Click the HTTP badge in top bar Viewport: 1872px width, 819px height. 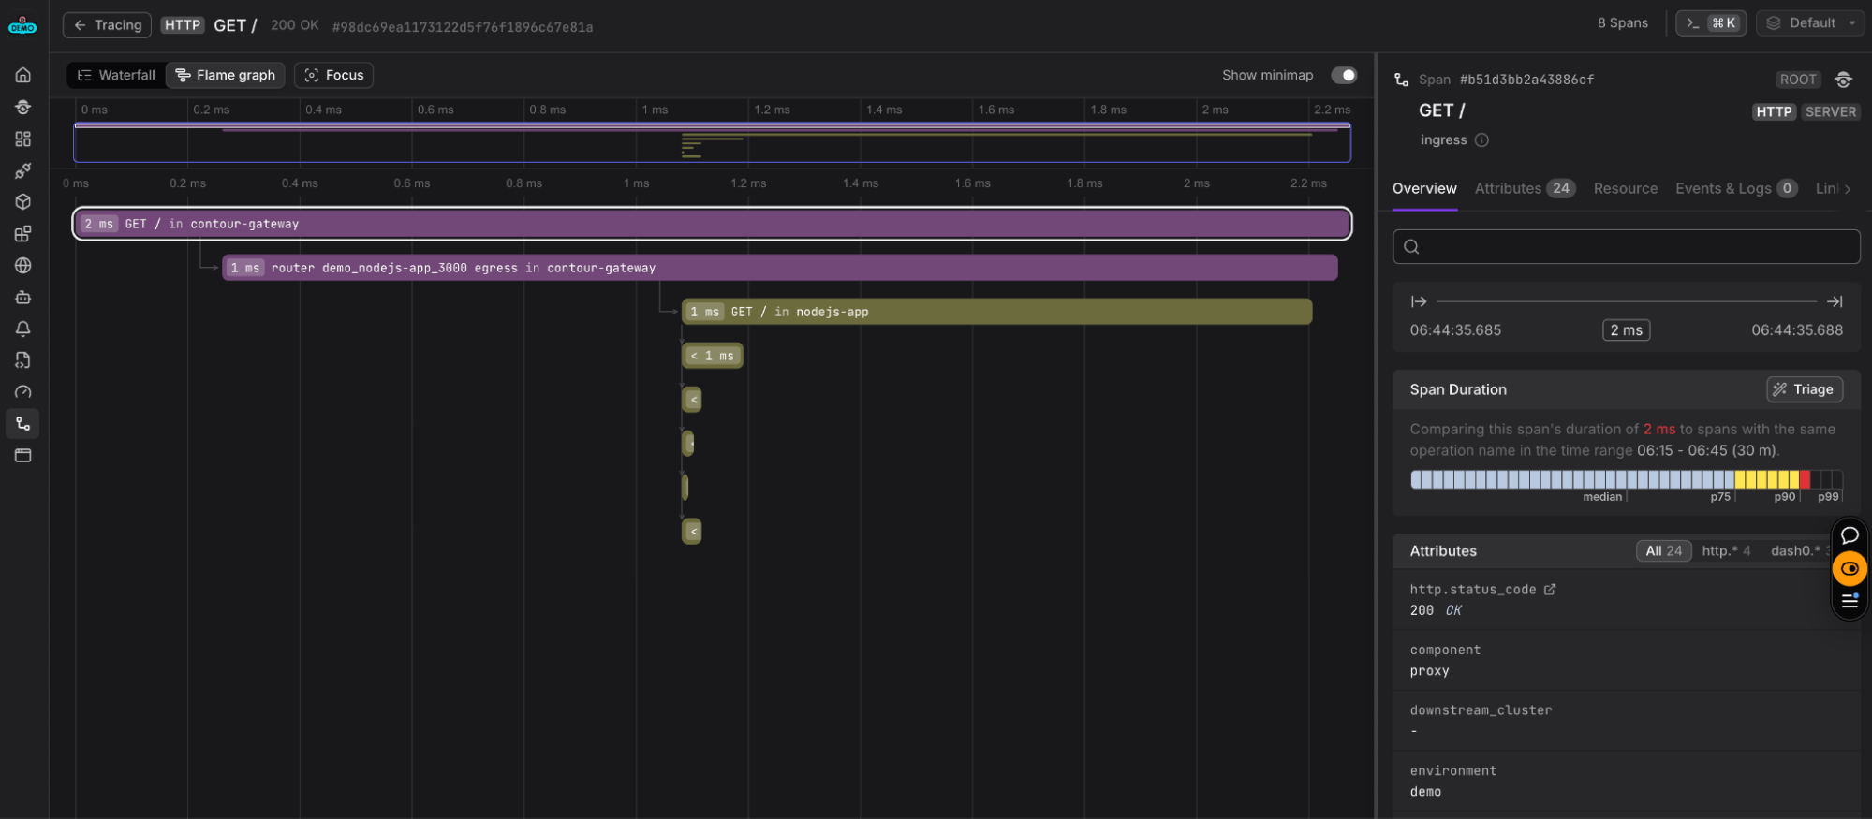[183, 25]
